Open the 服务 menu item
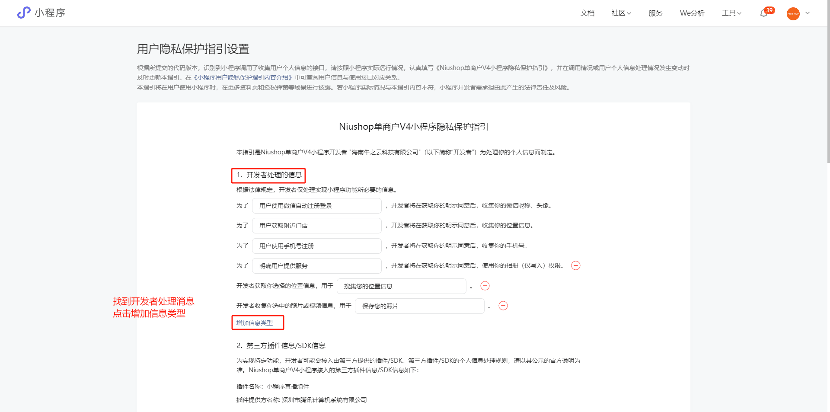 point(655,13)
